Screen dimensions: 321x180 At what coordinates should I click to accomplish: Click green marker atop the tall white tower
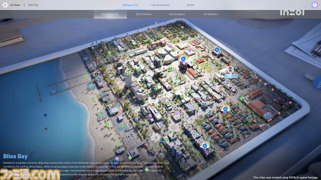pos(127,72)
